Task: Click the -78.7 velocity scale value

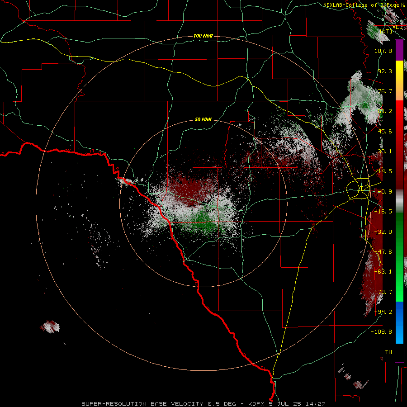Action: (383, 292)
